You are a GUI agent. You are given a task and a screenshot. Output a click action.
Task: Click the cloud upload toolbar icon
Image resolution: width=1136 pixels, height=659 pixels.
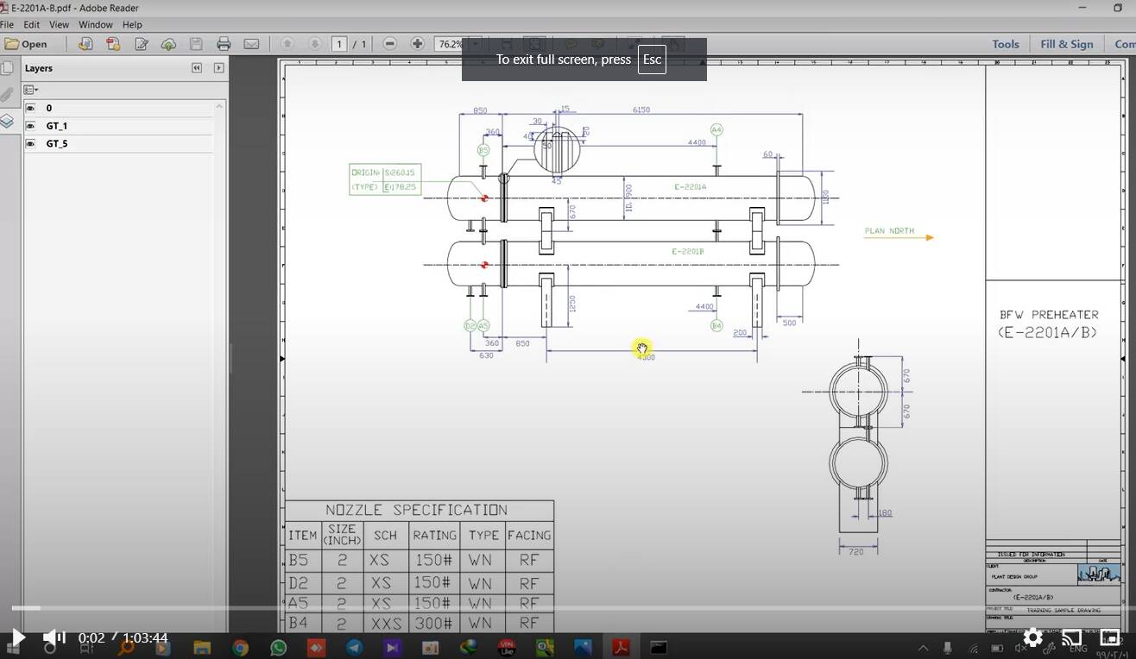[168, 44]
